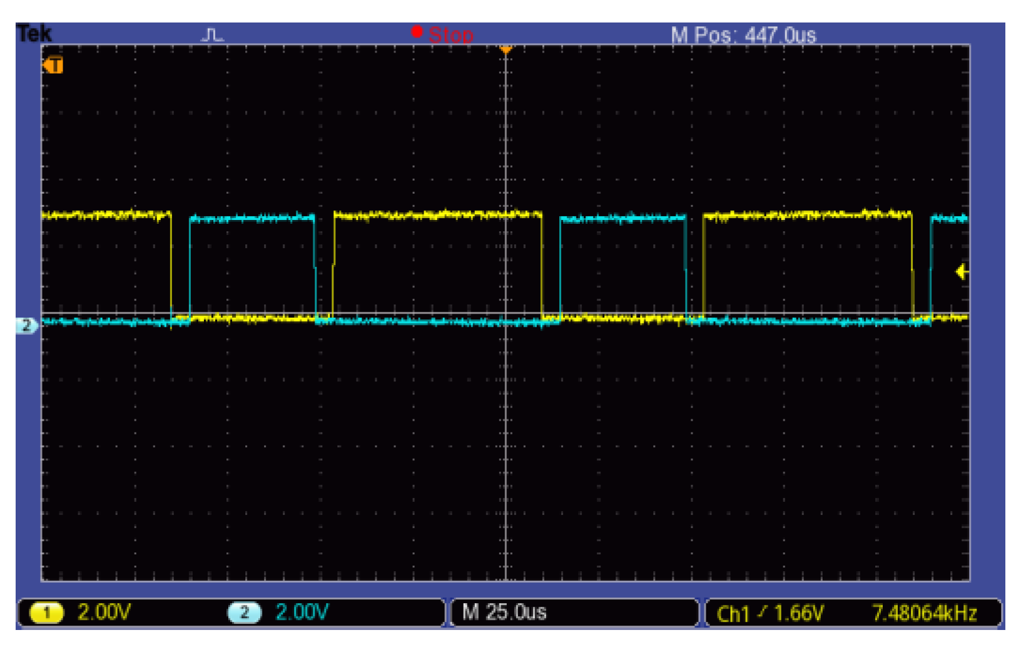This screenshot has height=650, width=1021.
Task: Click the red acquisition status dot
Action: pyautogui.click(x=417, y=31)
